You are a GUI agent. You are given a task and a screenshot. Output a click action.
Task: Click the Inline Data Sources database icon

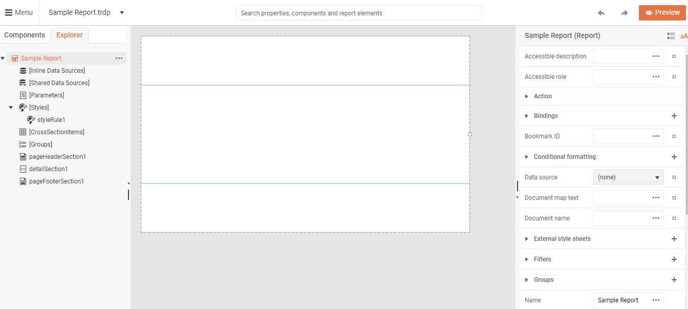23,71
